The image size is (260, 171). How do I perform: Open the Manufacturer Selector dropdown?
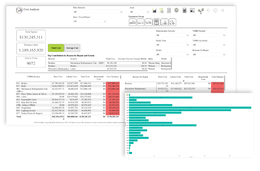(x=172, y=35)
